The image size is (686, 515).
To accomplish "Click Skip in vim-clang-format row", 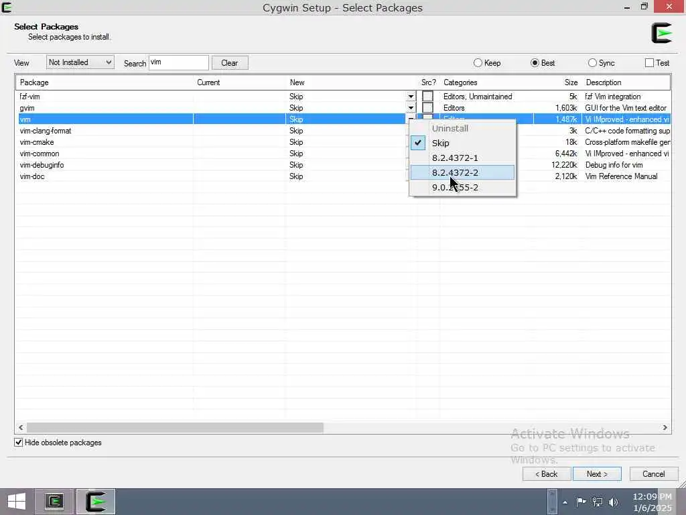I will 296,131.
